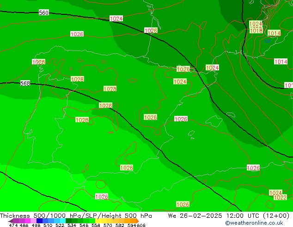This screenshot has width=293, height=227.
Task: Open the weatheronline.co.uk copyright link
Action: pyautogui.click(x=254, y=223)
